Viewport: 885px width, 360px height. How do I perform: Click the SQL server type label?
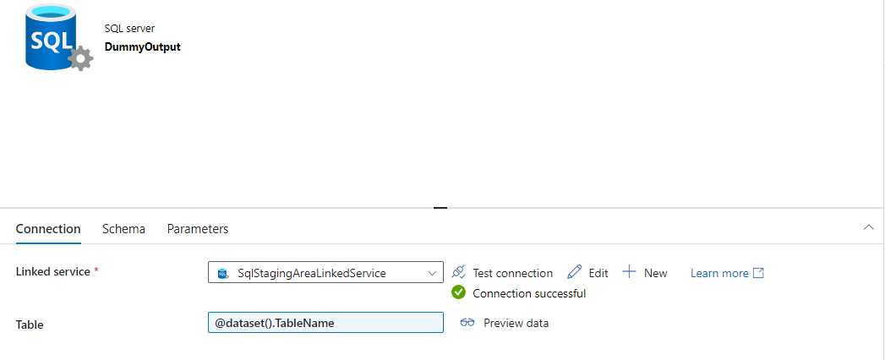coord(129,28)
